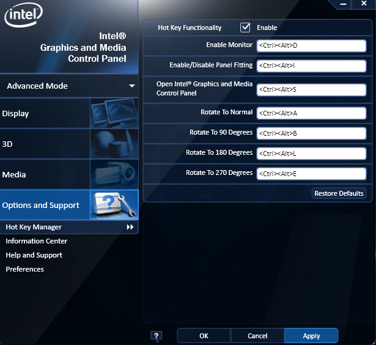The width and height of the screenshot is (376, 345).
Task: Confirm settings with the OK button
Action: 204,336
